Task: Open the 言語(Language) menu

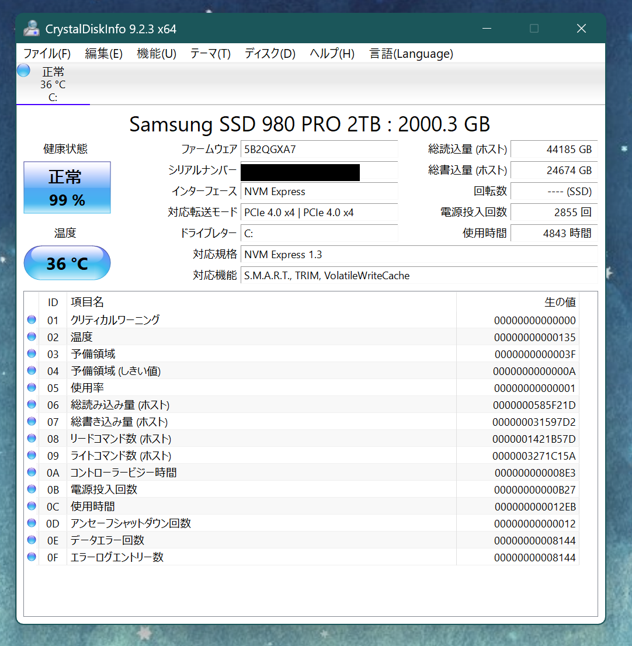Action: (411, 54)
